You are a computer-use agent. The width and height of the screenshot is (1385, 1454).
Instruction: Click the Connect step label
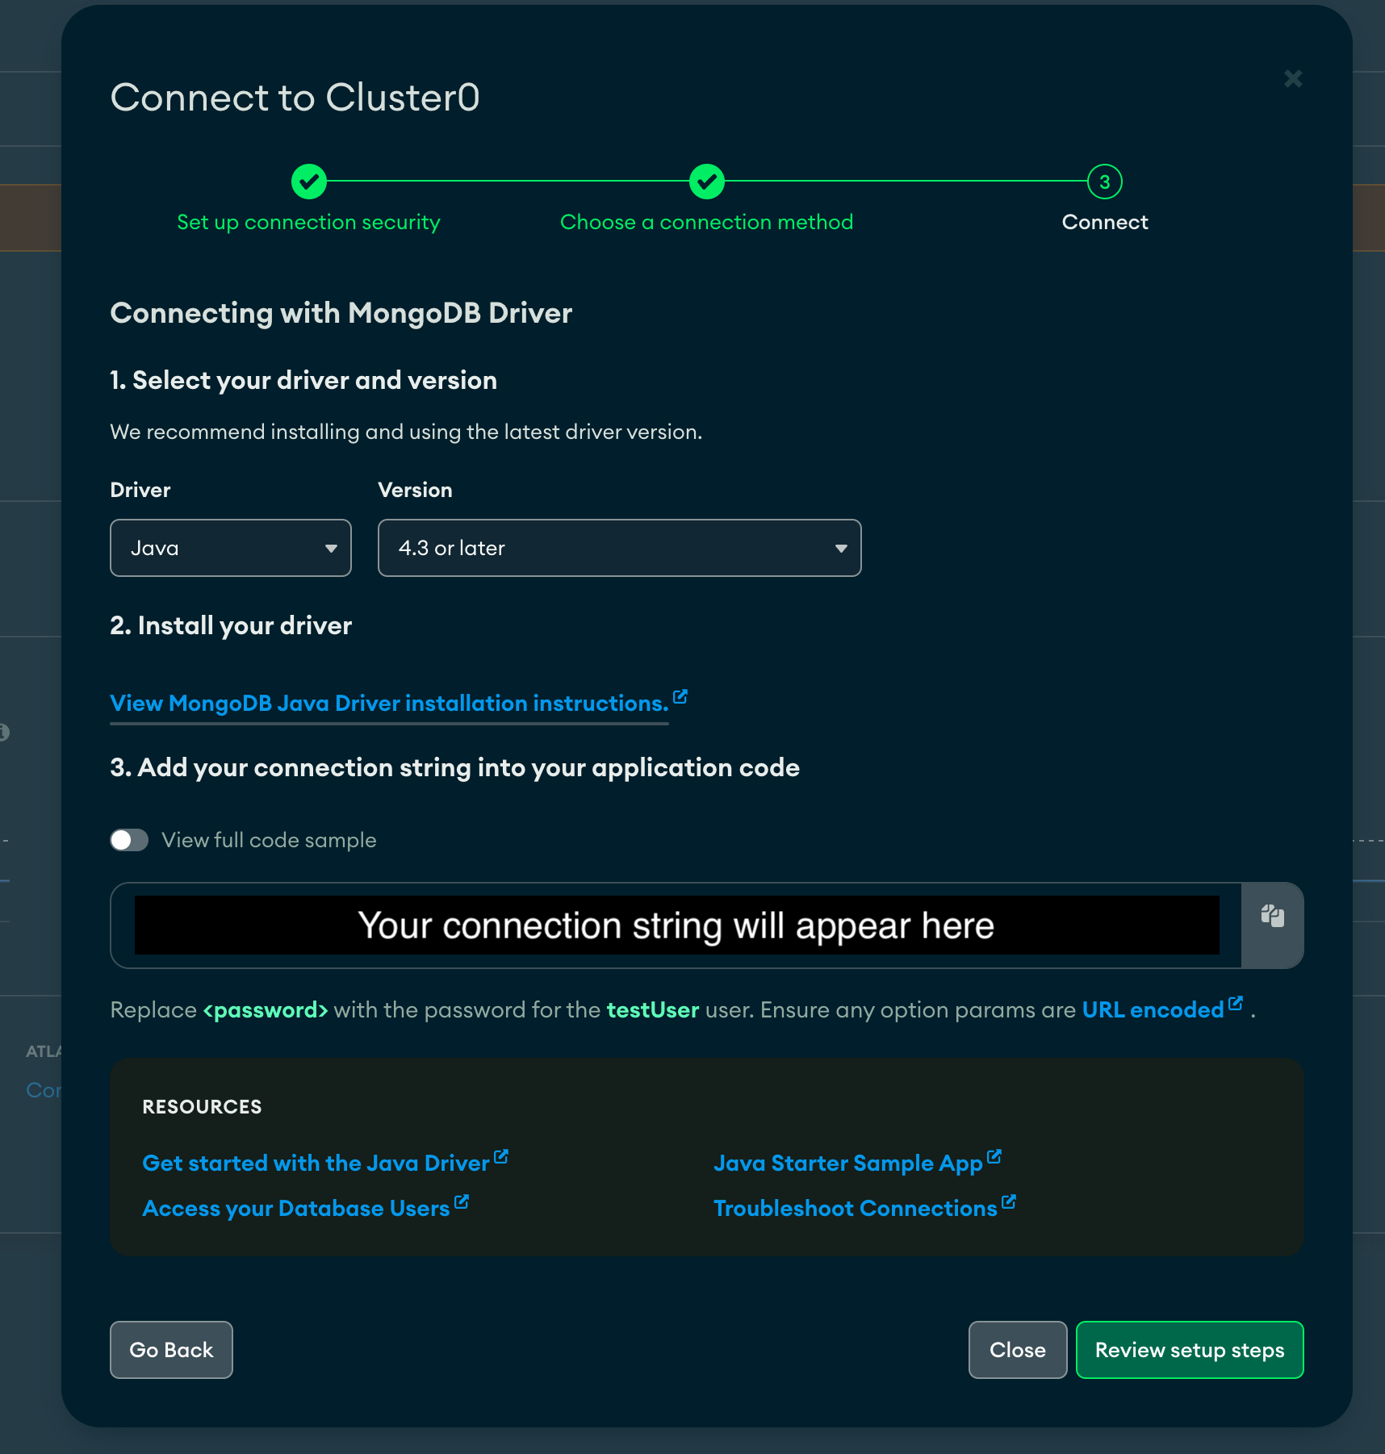tap(1105, 222)
